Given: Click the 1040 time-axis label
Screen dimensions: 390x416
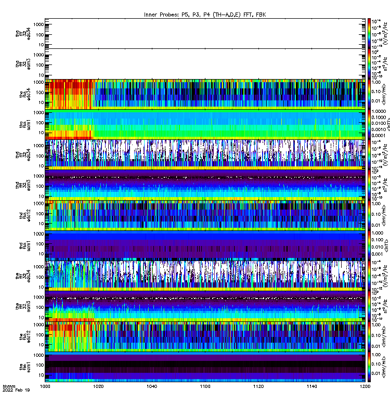Looking at the screenshot, I should click(x=151, y=386).
